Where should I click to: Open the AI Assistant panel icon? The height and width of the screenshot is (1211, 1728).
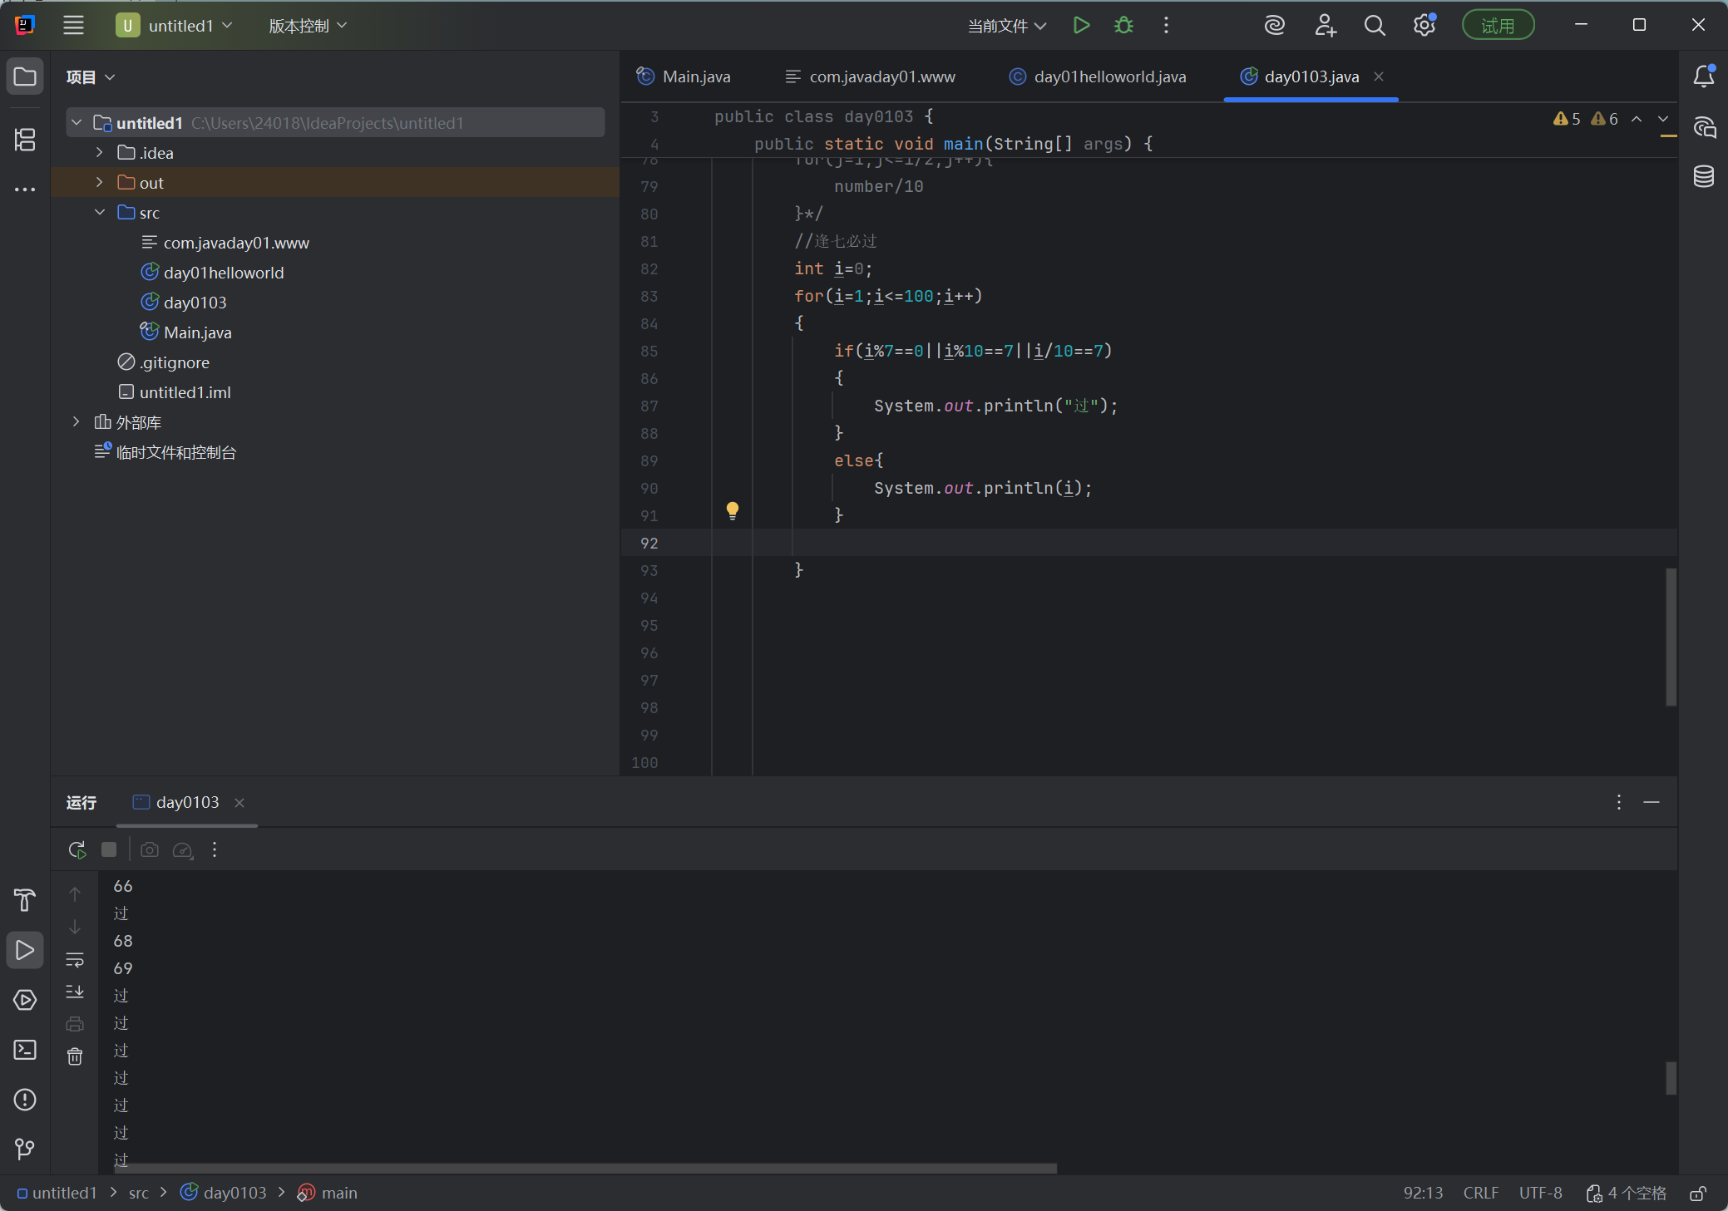(x=1704, y=127)
